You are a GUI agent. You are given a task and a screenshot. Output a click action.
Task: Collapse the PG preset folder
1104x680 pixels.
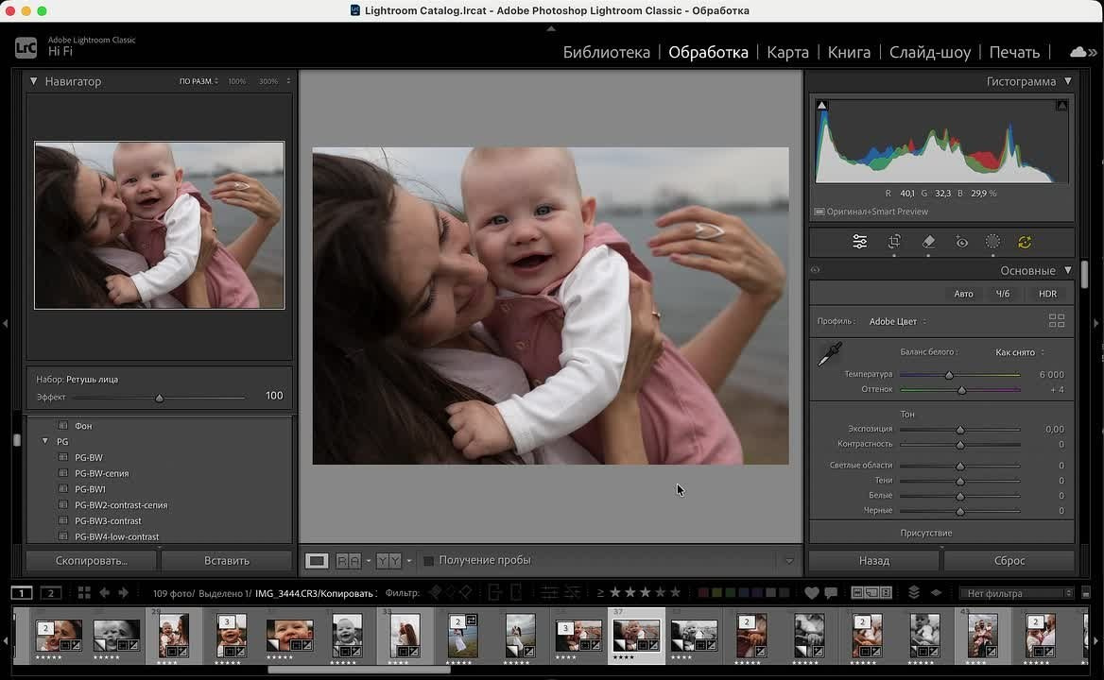pyautogui.click(x=44, y=441)
